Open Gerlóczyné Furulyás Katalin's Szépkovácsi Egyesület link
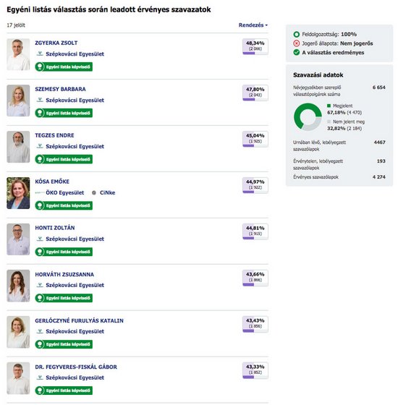Screen dimensions: 398x405 click(75, 331)
